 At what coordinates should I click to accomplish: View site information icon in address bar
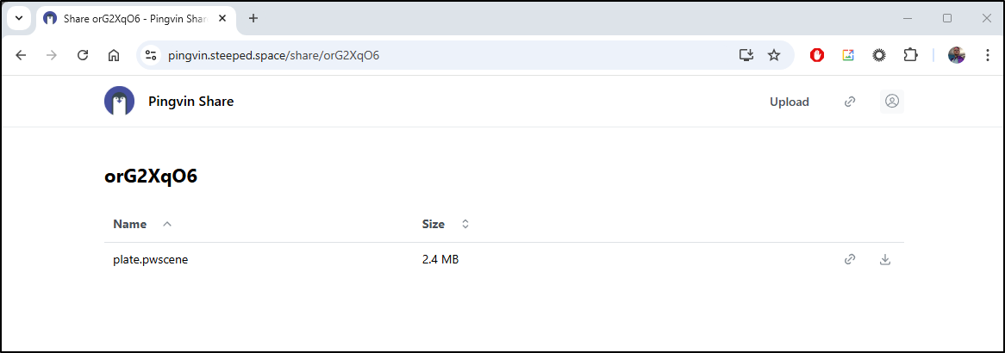click(151, 55)
